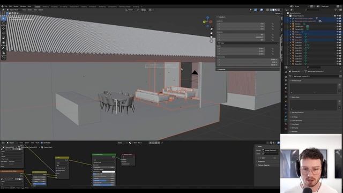This screenshot has height=193, width=343.
Task: Expand the Color Attributes panel
Action: coord(296,121)
